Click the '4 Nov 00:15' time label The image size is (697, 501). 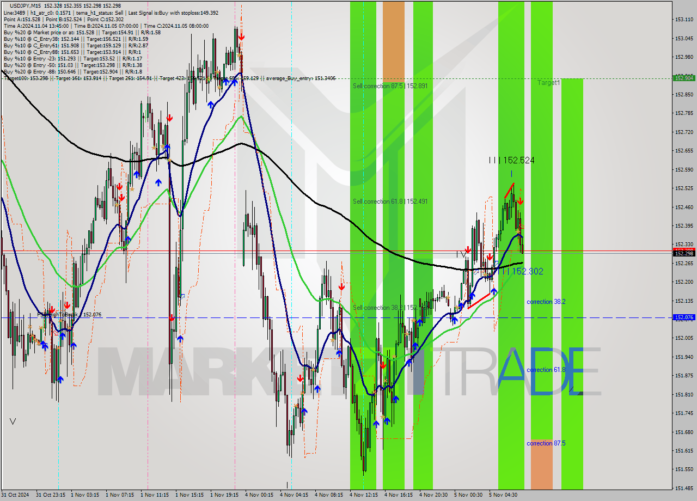point(259,495)
